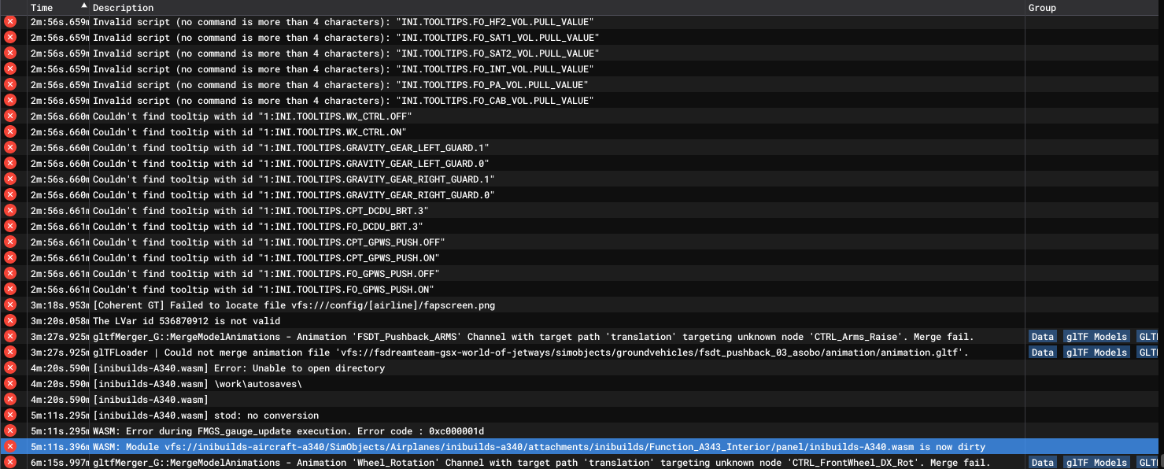Click glTF Models tag on FSDT_Pushback_ARMS row

1096,337
